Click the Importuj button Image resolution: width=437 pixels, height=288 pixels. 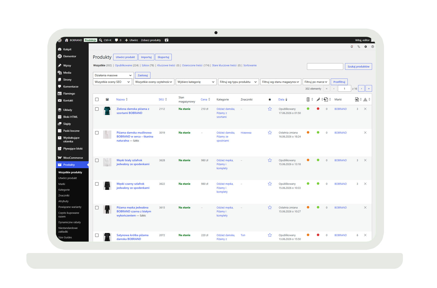[x=146, y=57]
